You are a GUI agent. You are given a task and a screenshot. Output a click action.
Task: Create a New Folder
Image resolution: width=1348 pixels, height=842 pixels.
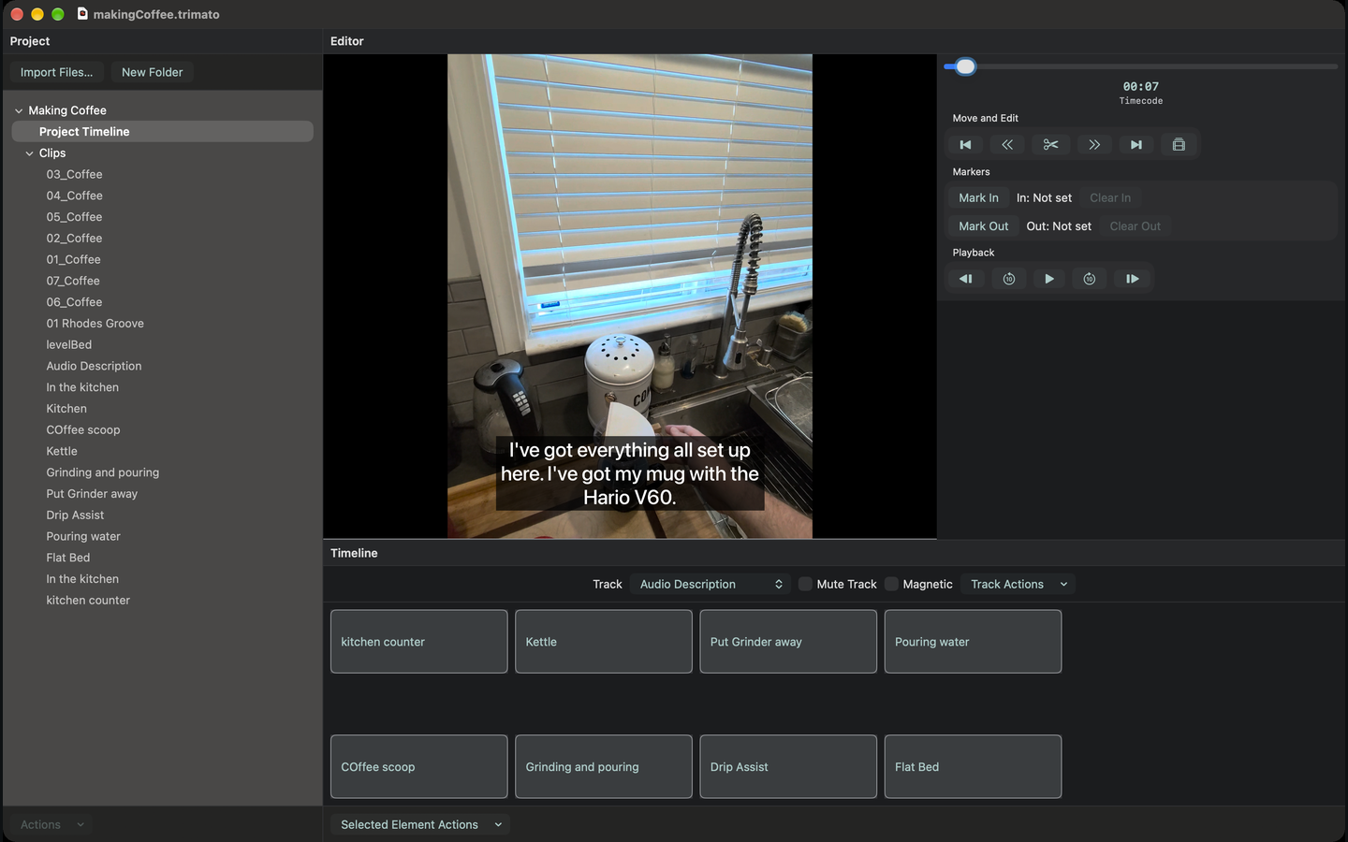click(x=153, y=72)
